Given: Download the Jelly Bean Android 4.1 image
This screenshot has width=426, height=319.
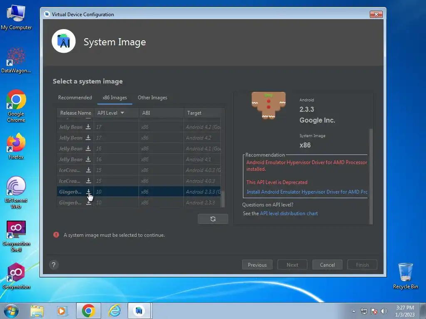Looking at the screenshot, I should pyautogui.click(x=88, y=159).
